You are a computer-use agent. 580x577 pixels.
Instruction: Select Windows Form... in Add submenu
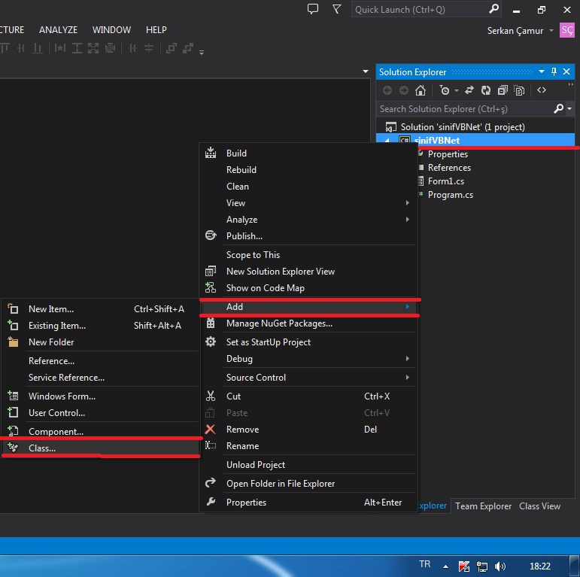(101, 396)
